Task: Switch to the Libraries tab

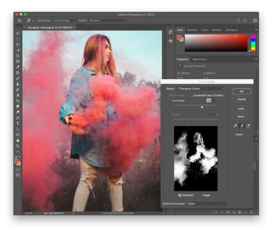Action: (x=217, y=30)
